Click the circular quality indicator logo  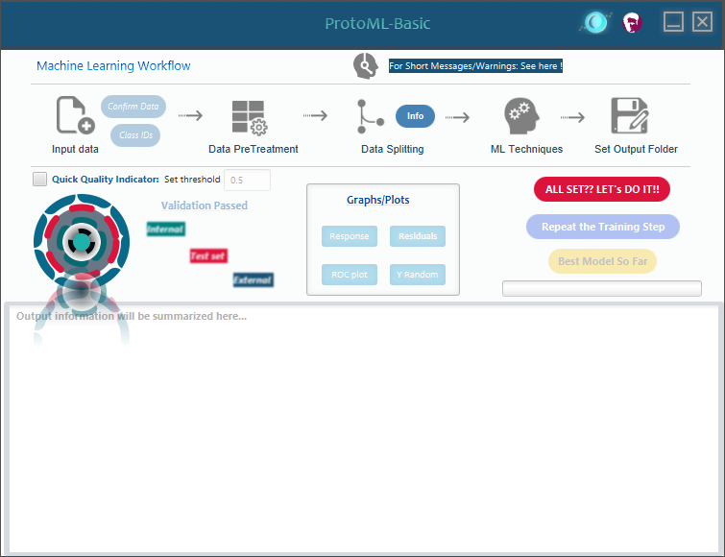click(81, 242)
